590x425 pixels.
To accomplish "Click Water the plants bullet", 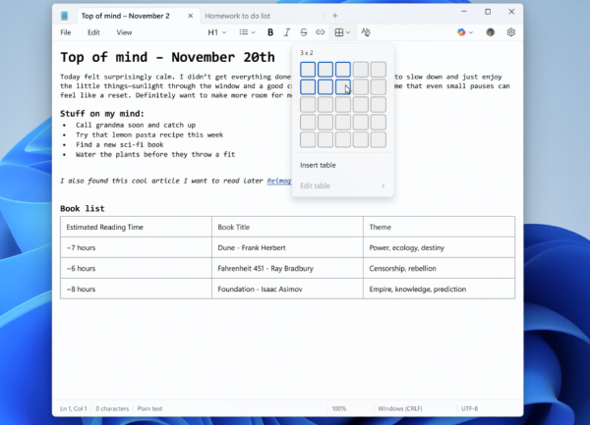I will tap(155, 154).
